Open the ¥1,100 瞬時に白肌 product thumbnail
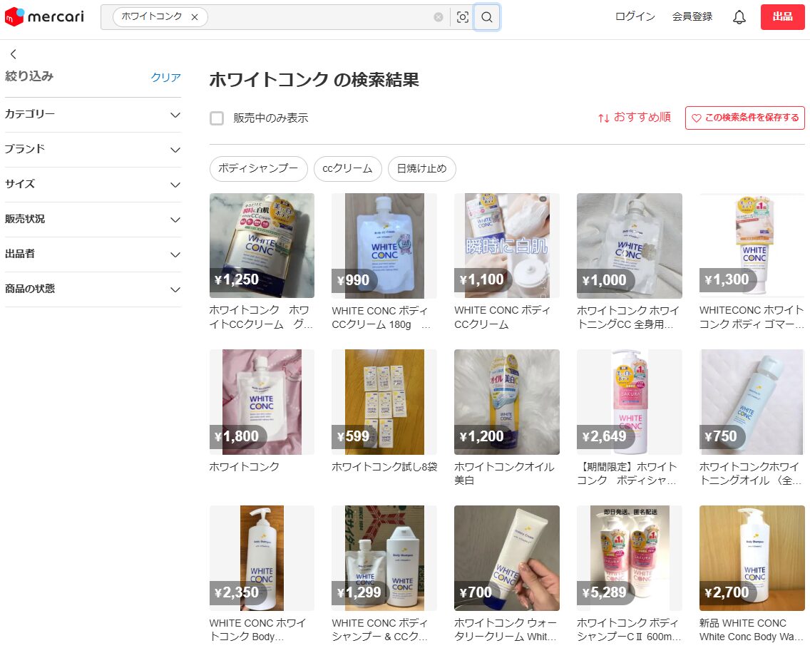Viewport: 810px width, 653px height. 507,245
